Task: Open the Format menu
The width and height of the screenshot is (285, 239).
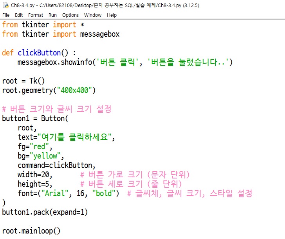Action: (x=36, y=15)
